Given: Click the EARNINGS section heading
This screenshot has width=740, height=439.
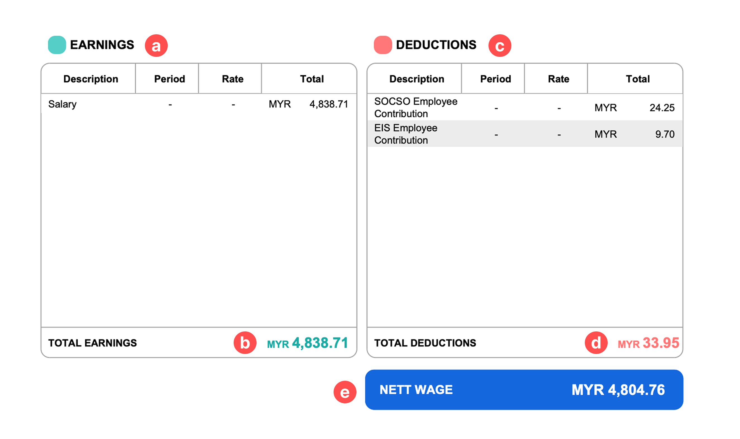Looking at the screenshot, I should [102, 45].
